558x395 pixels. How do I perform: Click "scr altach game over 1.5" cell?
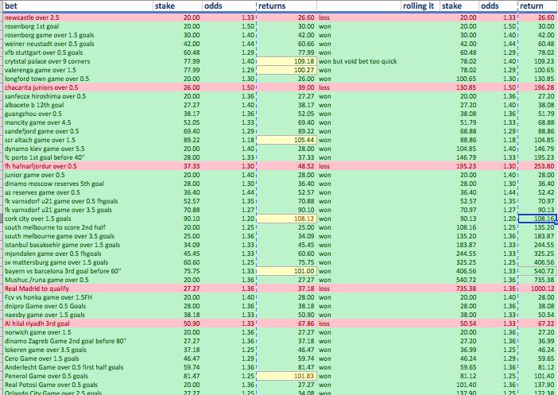pos(78,140)
